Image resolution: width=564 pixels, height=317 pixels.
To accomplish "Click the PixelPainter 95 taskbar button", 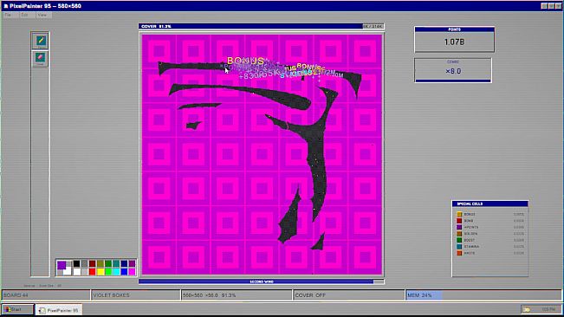I will click(59, 310).
